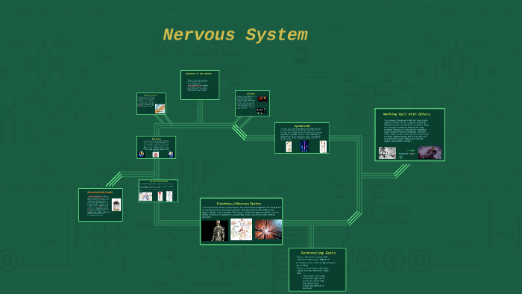Click the left-pointing arrow in Working Well frame
The width and height of the screenshot is (522, 294).
(x=401, y=157)
